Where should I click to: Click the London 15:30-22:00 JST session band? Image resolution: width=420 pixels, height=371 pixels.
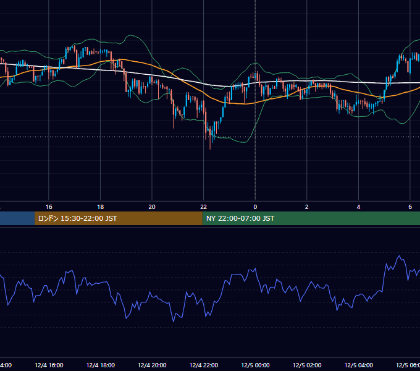[119, 218]
